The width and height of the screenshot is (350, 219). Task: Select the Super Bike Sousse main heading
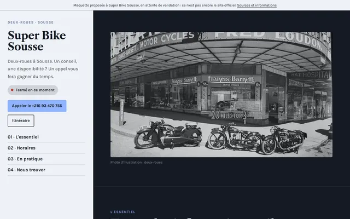click(37, 41)
